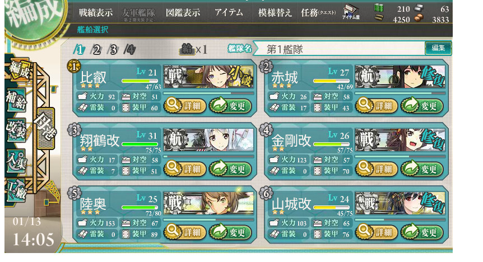Click 変更 change button for 陸奥

[230, 232]
